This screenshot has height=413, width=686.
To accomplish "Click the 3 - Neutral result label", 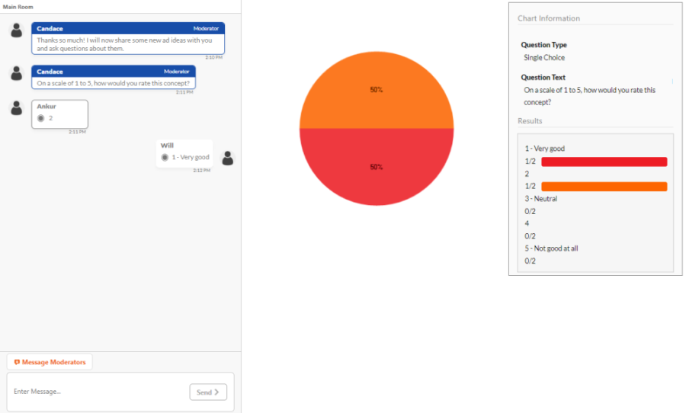I will [x=540, y=199].
